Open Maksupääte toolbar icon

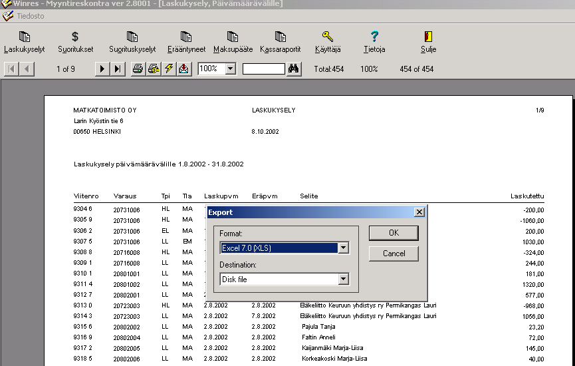click(233, 42)
